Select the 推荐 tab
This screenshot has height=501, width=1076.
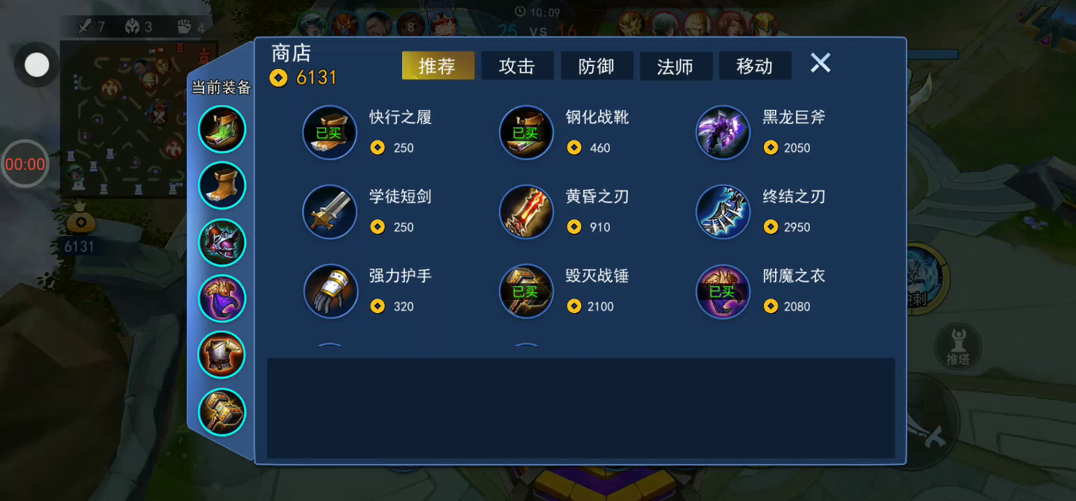pyautogui.click(x=438, y=66)
